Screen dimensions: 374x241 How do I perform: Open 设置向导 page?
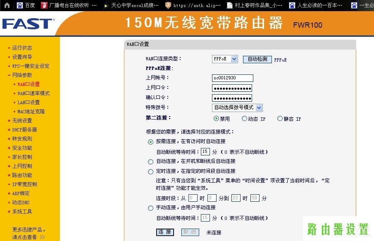[22, 57]
